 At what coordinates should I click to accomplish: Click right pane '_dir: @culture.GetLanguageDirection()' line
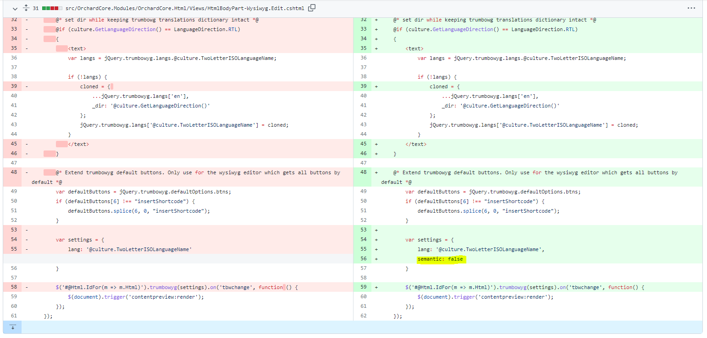click(501, 106)
